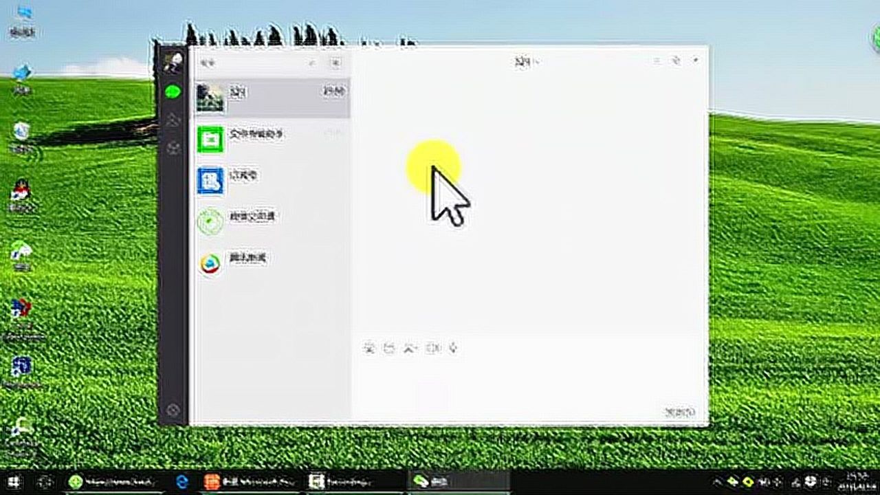This screenshot has width=880, height=495.
Task: Open the Windows Start menu
Action: click(13, 482)
